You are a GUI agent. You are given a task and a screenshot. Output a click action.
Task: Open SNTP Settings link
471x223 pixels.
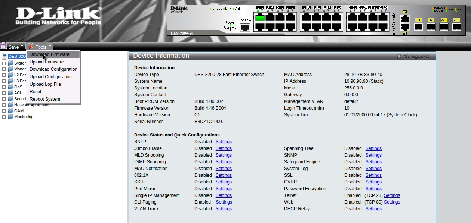coord(224,142)
